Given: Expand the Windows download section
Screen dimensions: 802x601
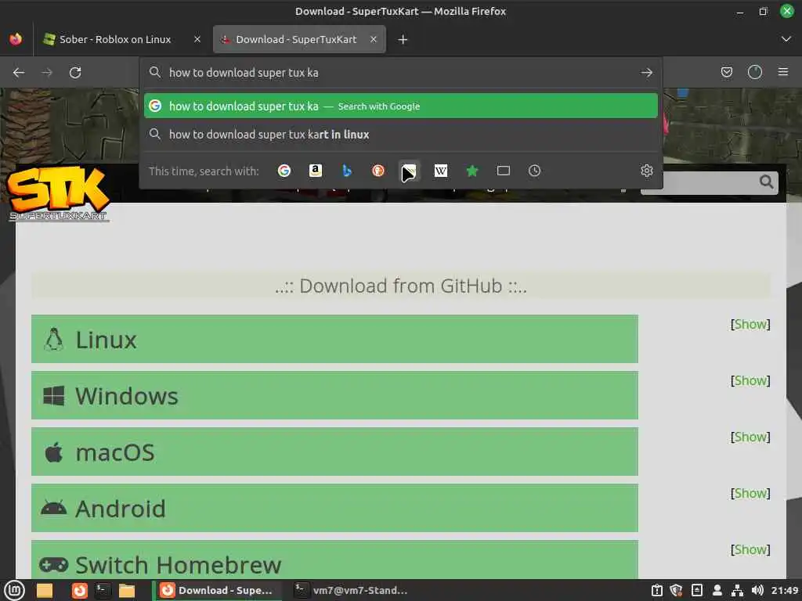Looking at the screenshot, I should coord(334,395).
